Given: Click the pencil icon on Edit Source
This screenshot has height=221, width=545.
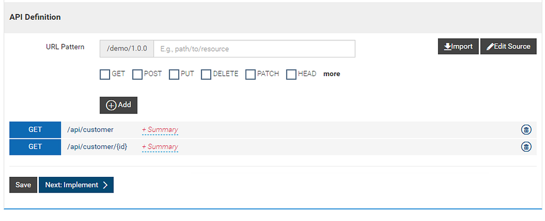Looking at the screenshot, I should (x=490, y=47).
